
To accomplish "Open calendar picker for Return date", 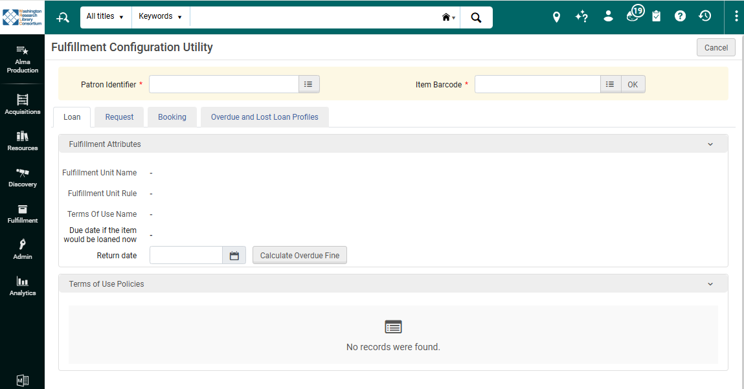I will point(234,256).
